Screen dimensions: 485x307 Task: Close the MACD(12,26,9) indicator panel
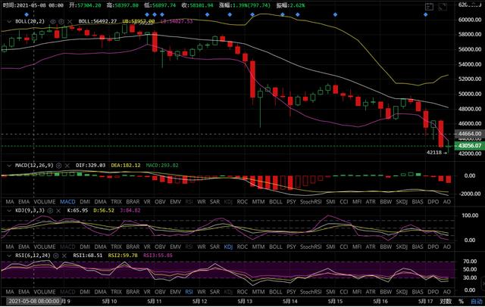pyautogui.click(x=67, y=166)
